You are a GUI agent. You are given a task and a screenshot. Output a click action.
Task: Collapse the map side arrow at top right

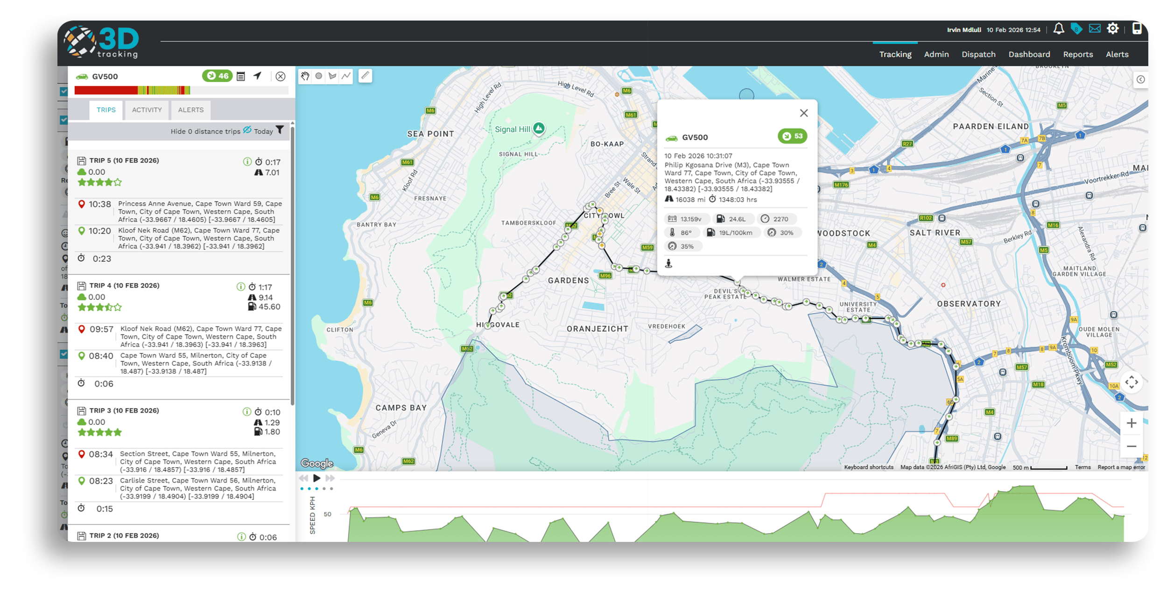[x=1141, y=80]
